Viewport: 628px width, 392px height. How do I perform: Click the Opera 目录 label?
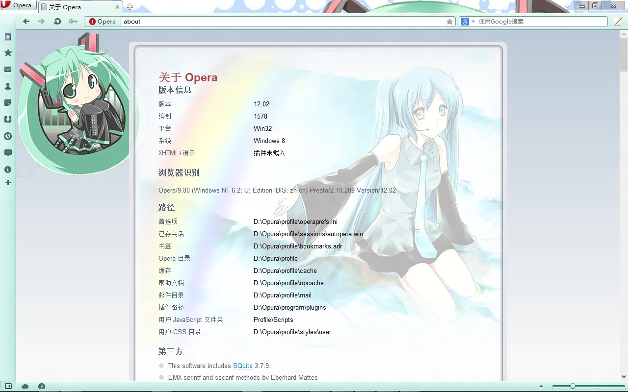point(174,258)
